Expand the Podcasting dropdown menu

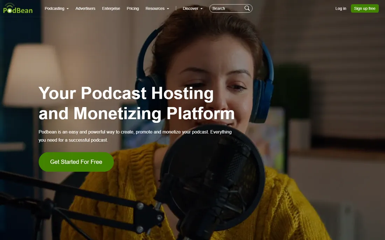click(57, 8)
